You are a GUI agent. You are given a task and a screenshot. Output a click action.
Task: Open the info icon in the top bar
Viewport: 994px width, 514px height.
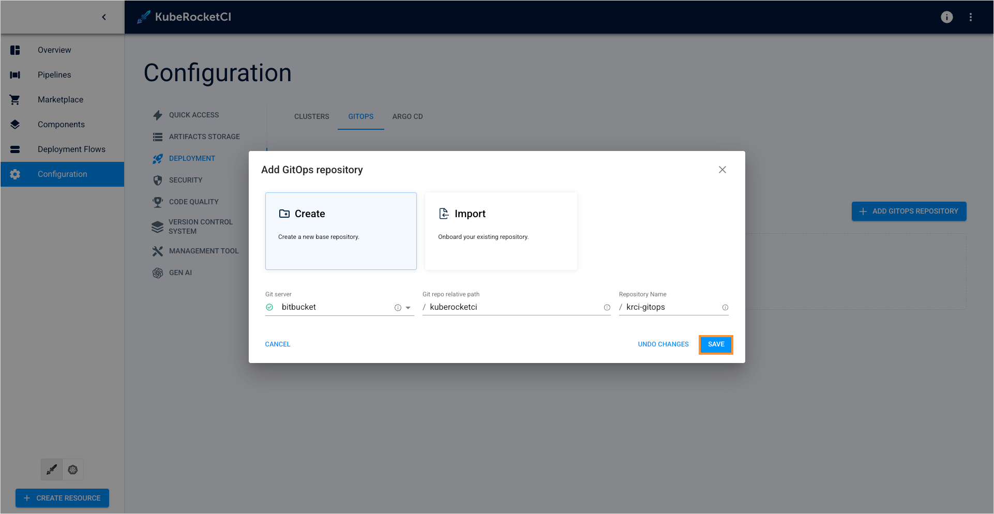tap(946, 17)
